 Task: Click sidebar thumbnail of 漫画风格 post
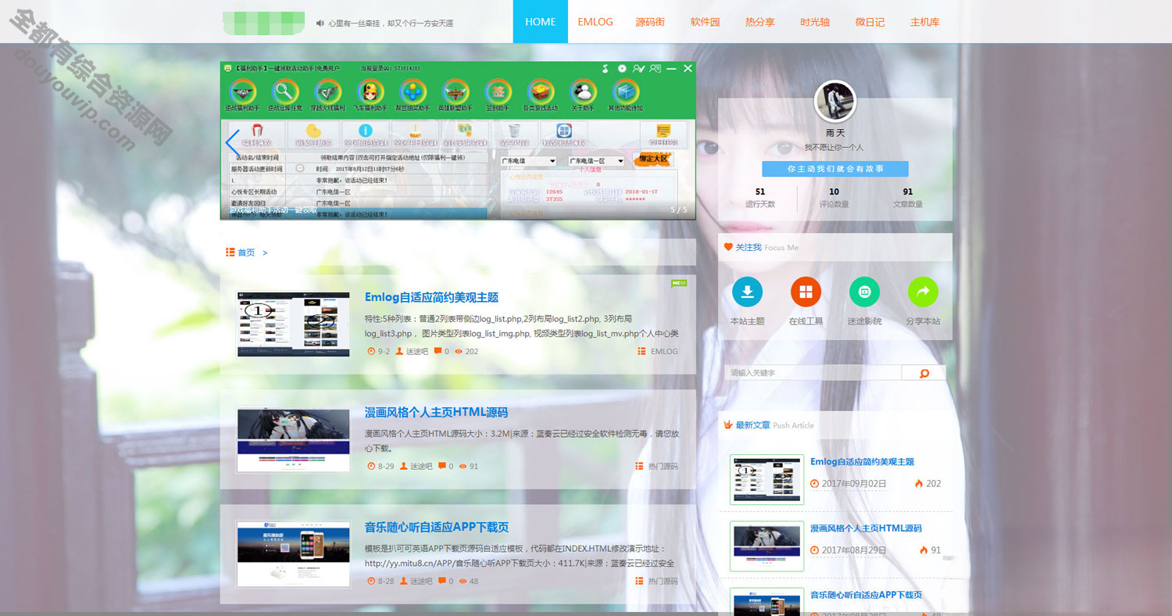(766, 546)
